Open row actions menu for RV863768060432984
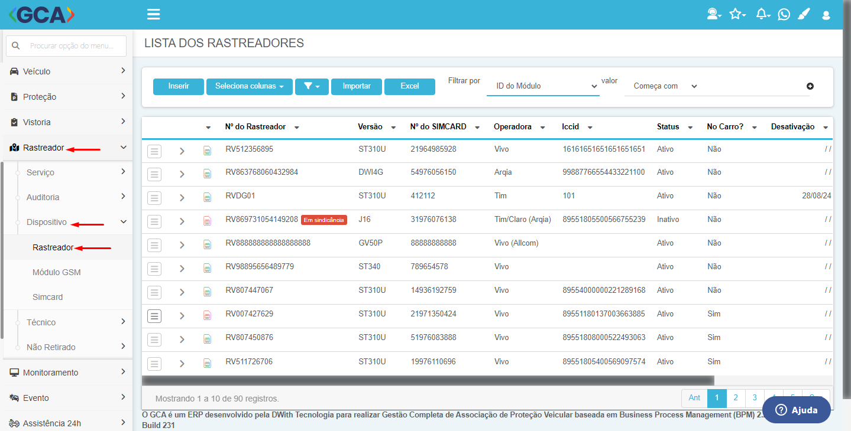Viewport: 851px width, 431px height. tap(154, 174)
